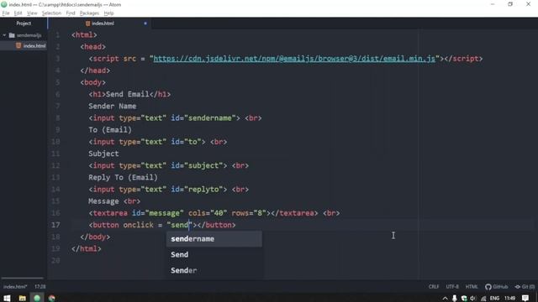Click the 'Send Email' heading text
The width and height of the screenshot is (538, 302).
point(127,94)
